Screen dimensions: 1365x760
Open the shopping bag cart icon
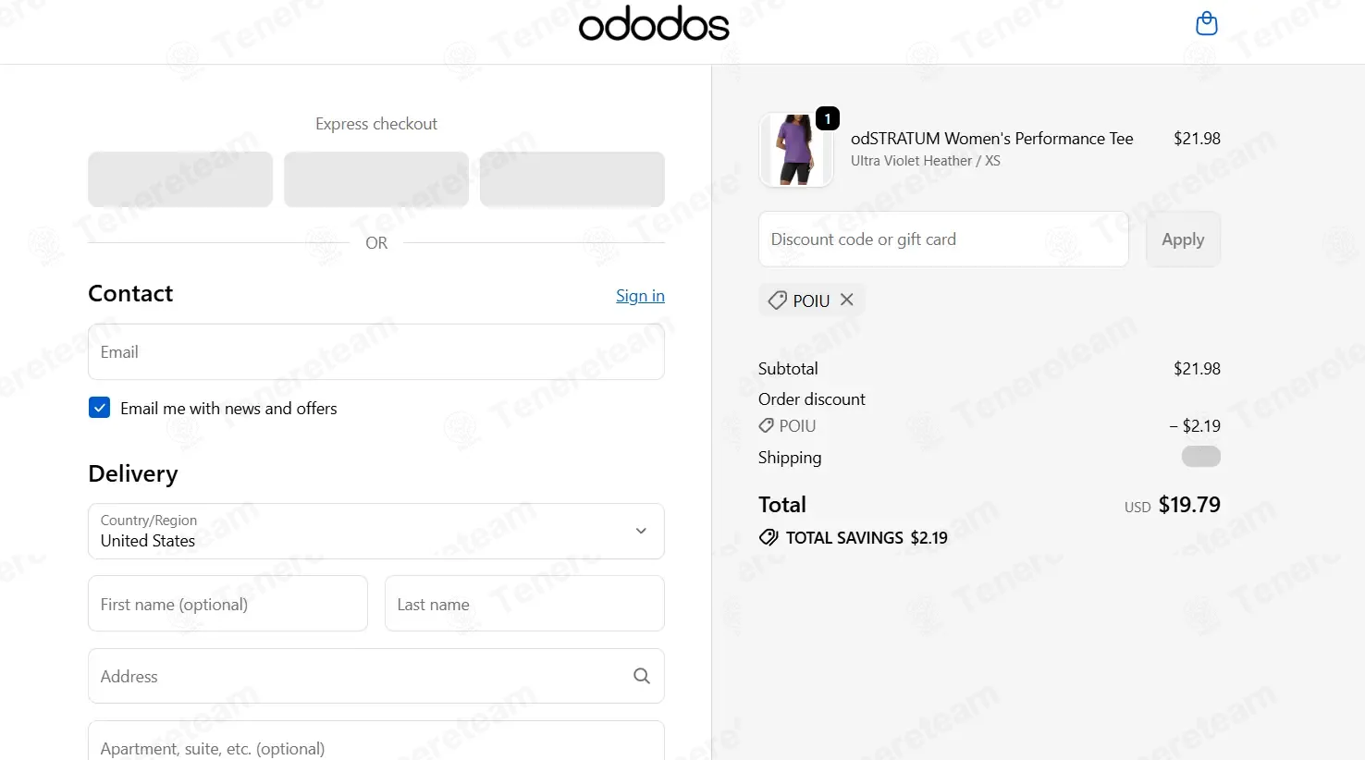[x=1206, y=23]
